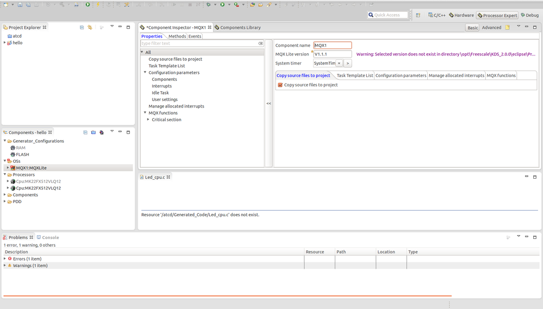Click the green Run launch toolbar icon
The image size is (543, 309).
(x=222, y=4)
